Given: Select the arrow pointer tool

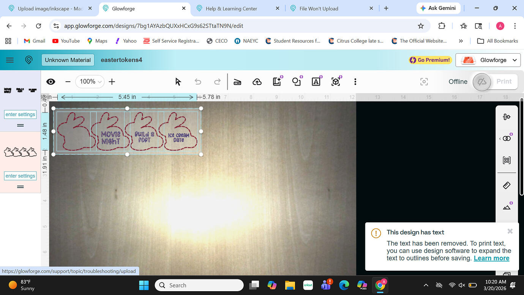Looking at the screenshot, I should [x=178, y=82].
